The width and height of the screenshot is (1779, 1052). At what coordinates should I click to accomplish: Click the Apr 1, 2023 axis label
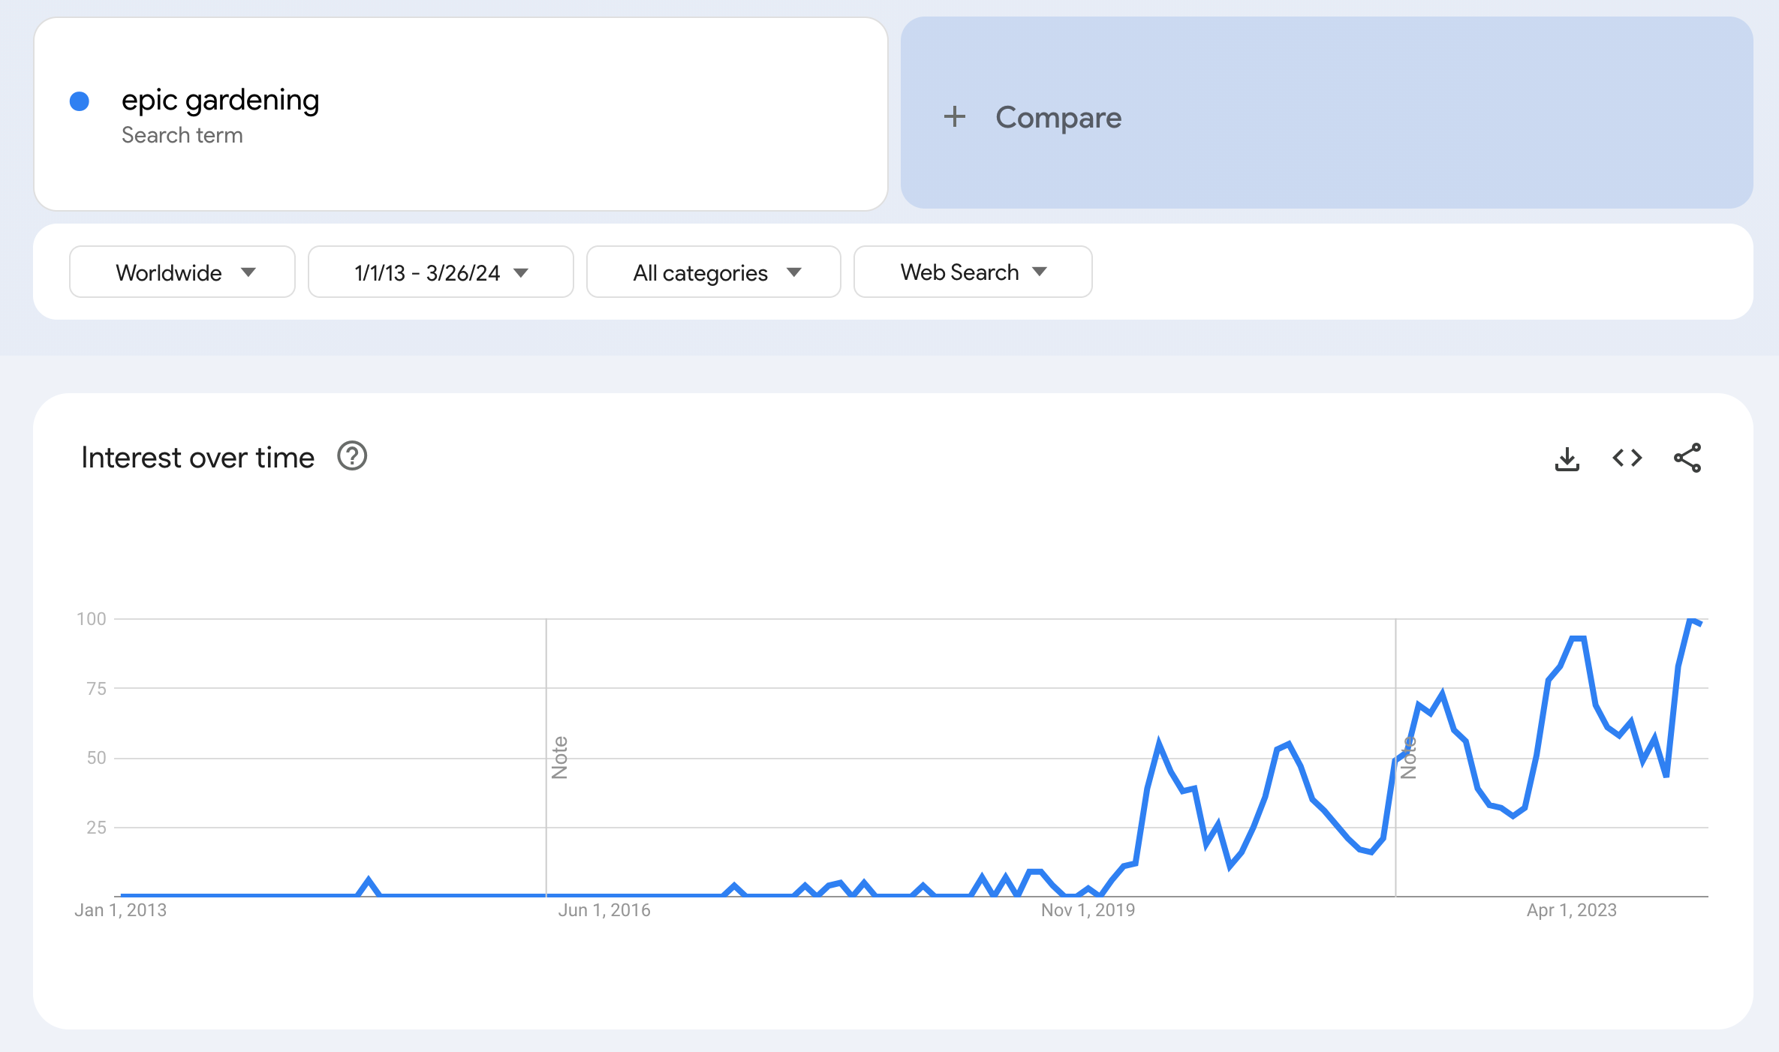(1571, 910)
